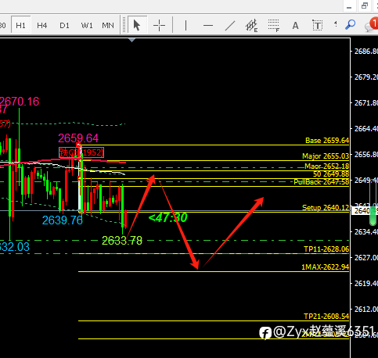Select the trendline drawing tool
378x358 pixels.
(230, 25)
